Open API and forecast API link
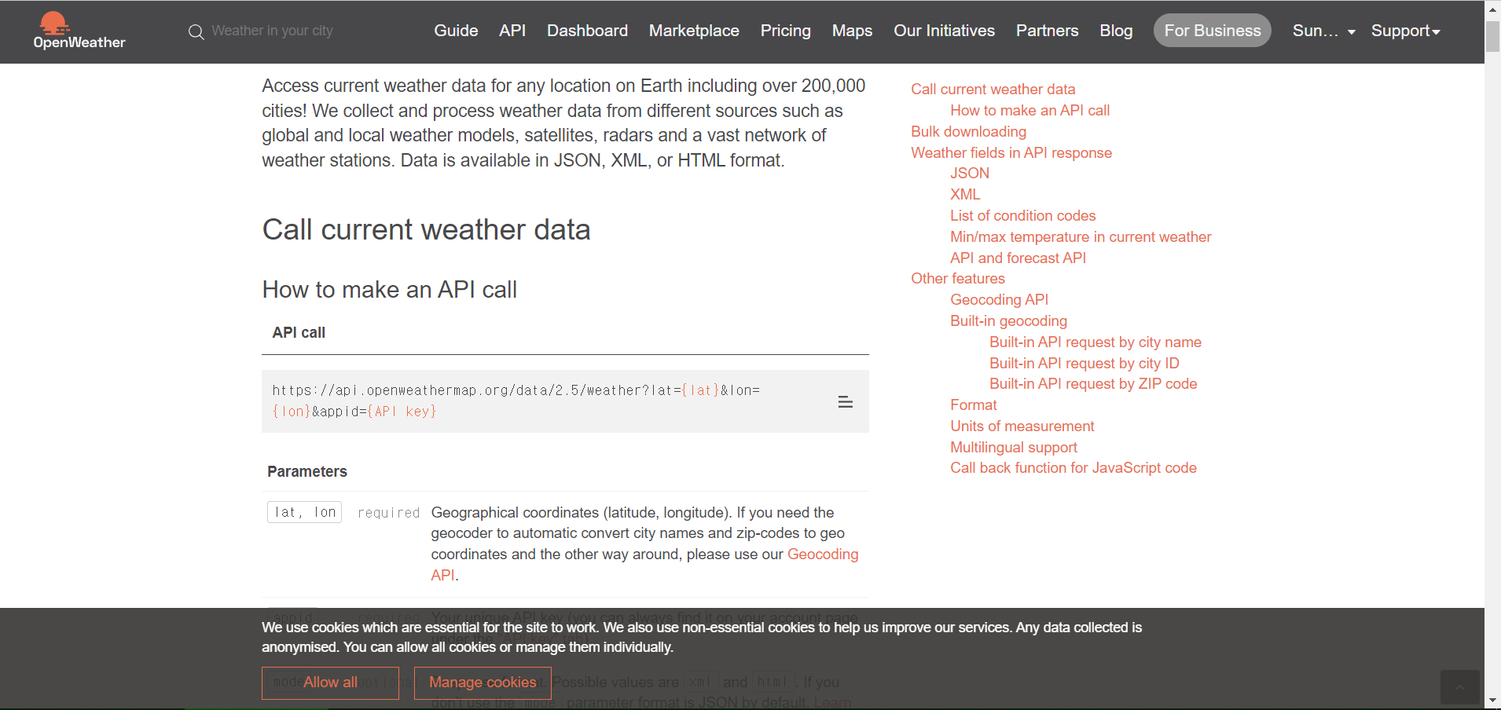This screenshot has width=1501, height=710. point(1018,258)
